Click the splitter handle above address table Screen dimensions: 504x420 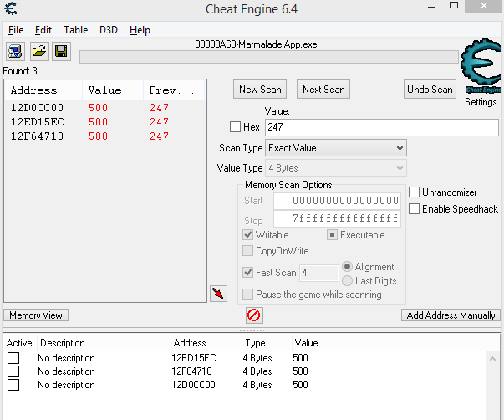pos(252,330)
